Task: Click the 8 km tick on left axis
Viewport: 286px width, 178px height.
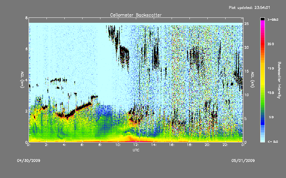Action: pos(26,18)
